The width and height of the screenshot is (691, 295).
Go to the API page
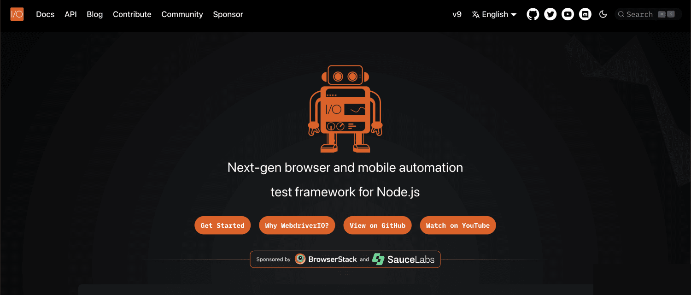[x=70, y=14]
